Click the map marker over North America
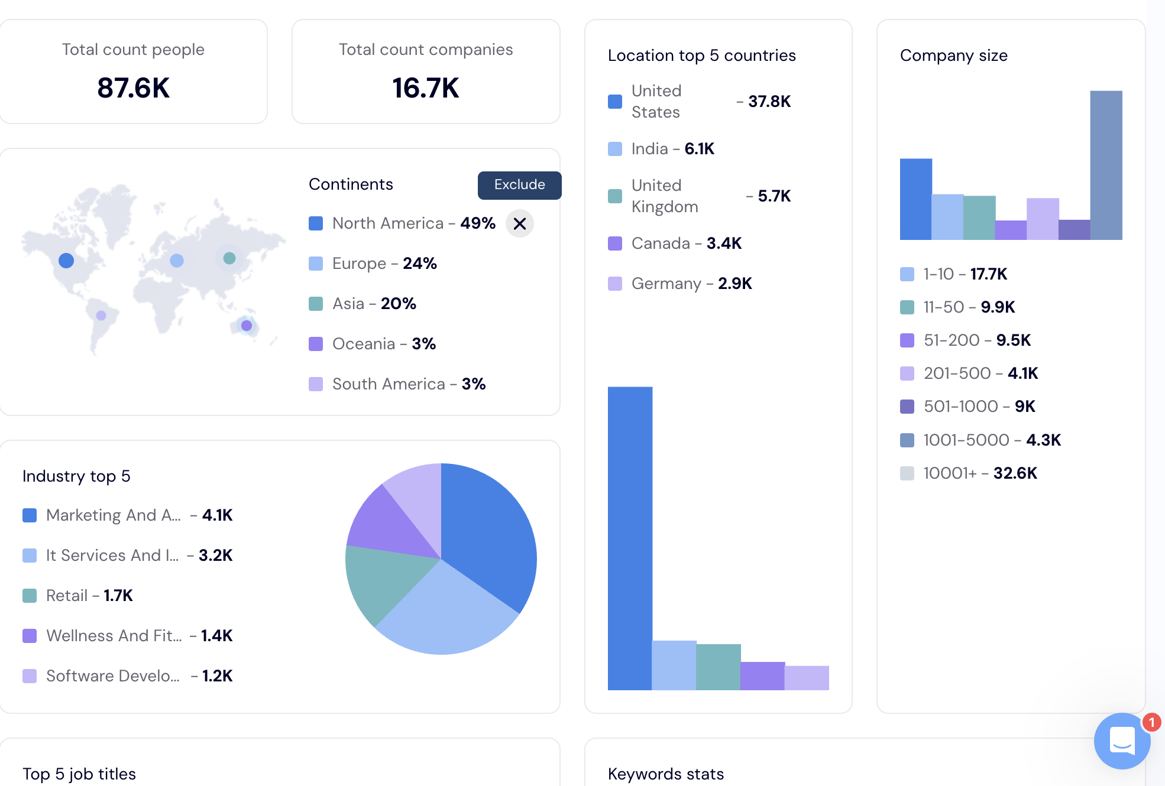The width and height of the screenshot is (1165, 786). click(66, 260)
